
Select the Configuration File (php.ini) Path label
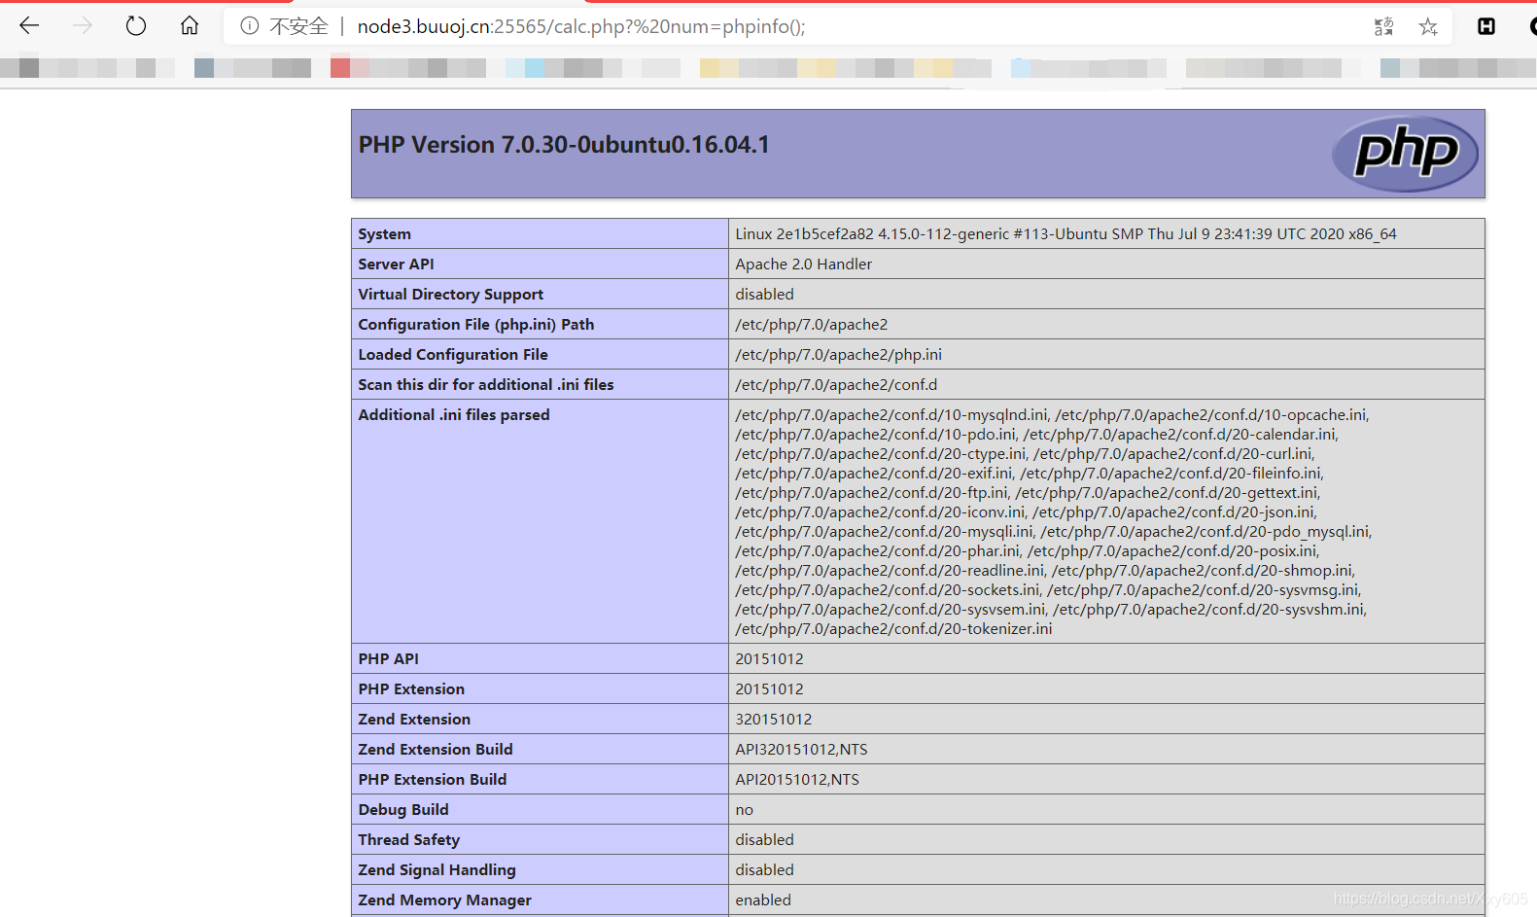point(475,325)
